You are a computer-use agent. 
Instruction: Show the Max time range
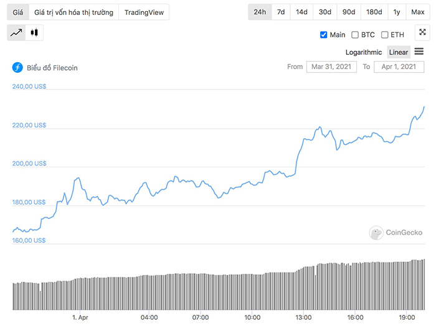point(417,12)
